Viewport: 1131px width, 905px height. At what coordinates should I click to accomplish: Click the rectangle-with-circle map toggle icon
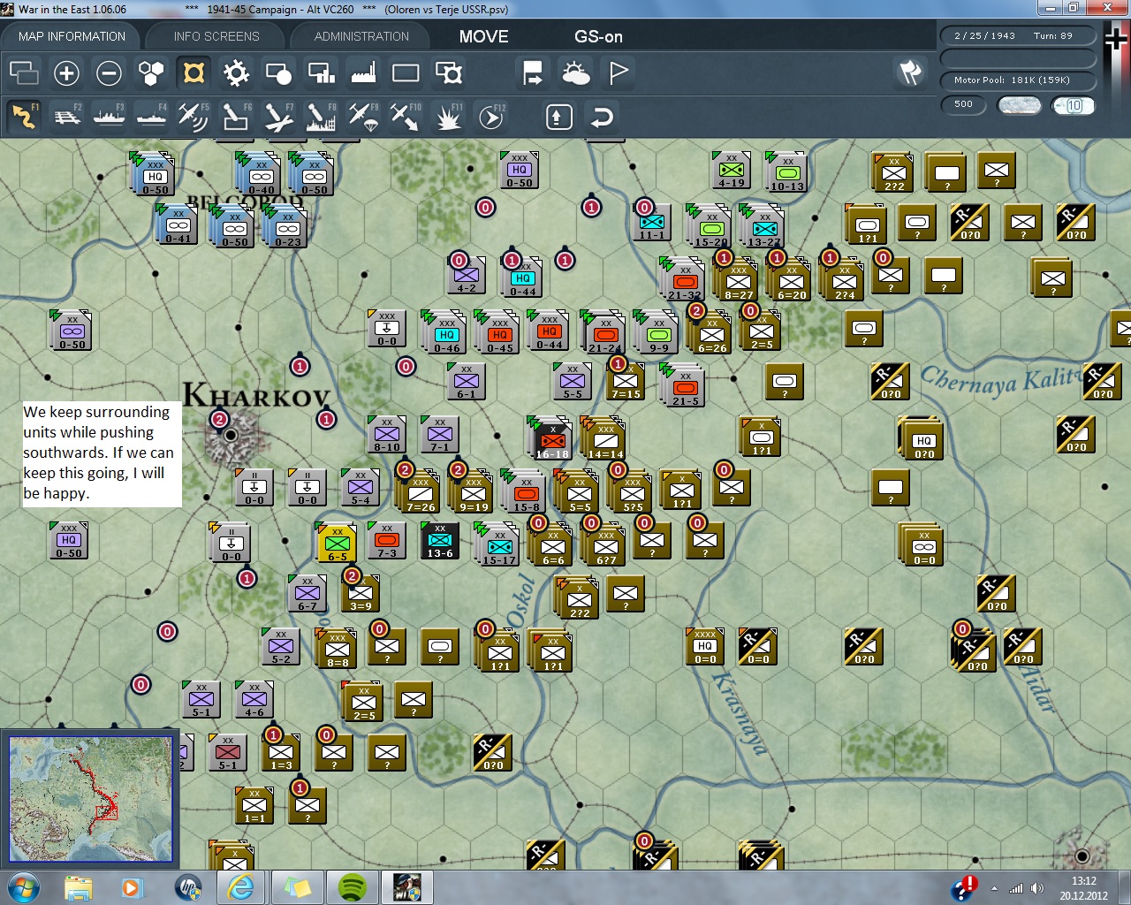coord(278,73)
